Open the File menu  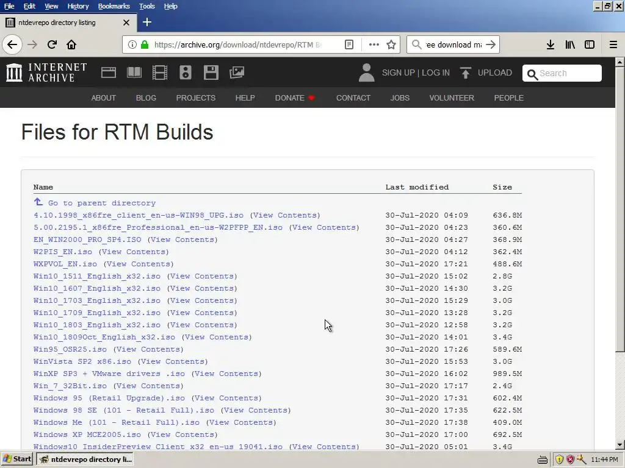[x=9, y=6]
